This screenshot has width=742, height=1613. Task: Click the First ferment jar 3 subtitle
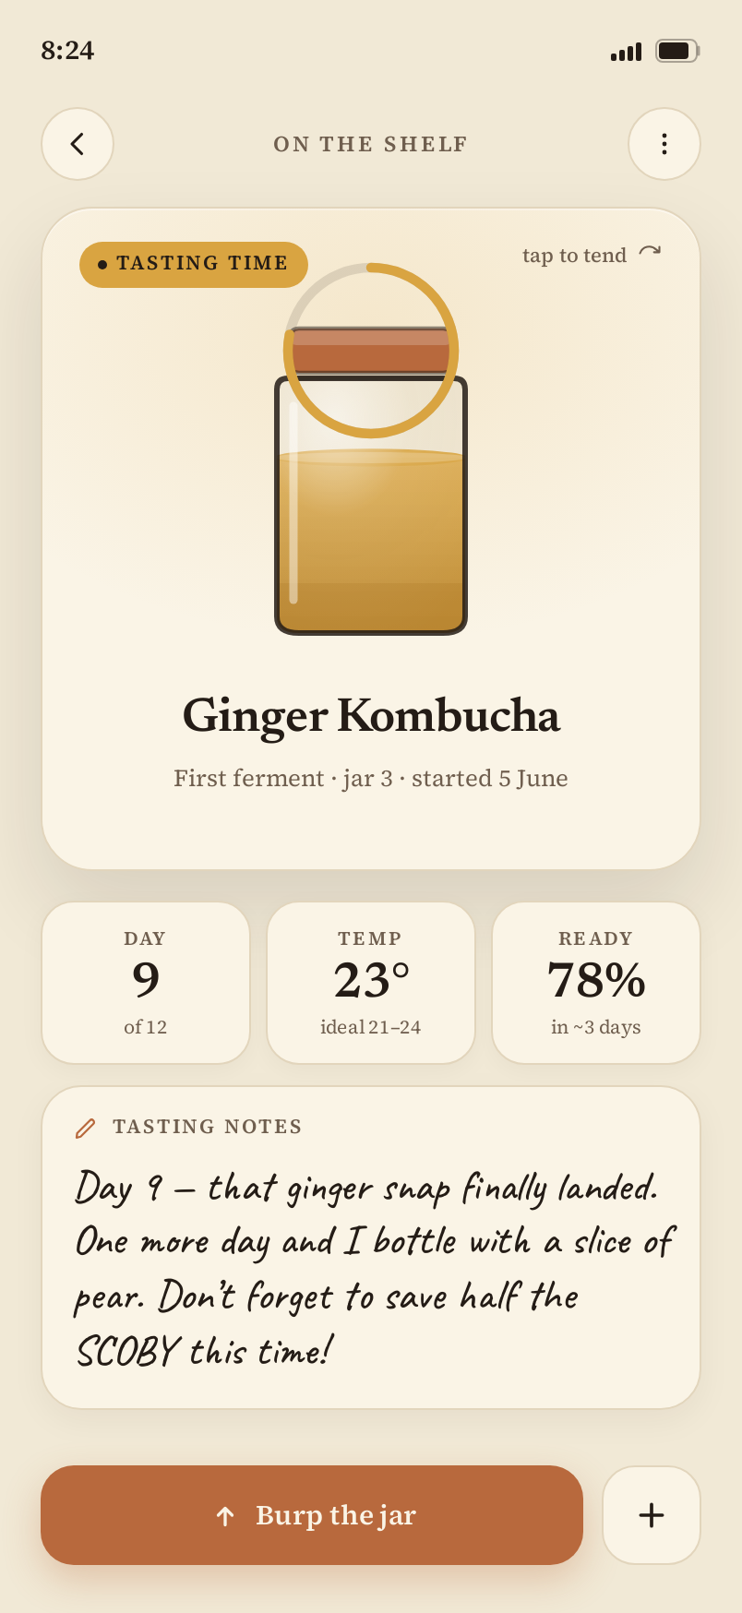371,779
